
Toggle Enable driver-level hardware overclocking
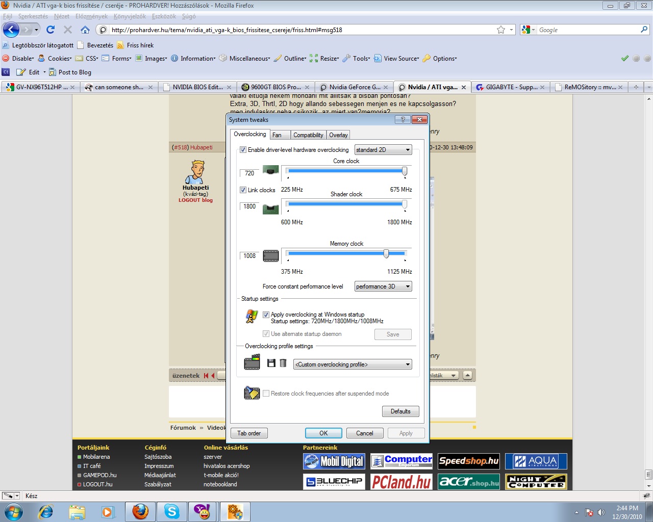point(243,150)
